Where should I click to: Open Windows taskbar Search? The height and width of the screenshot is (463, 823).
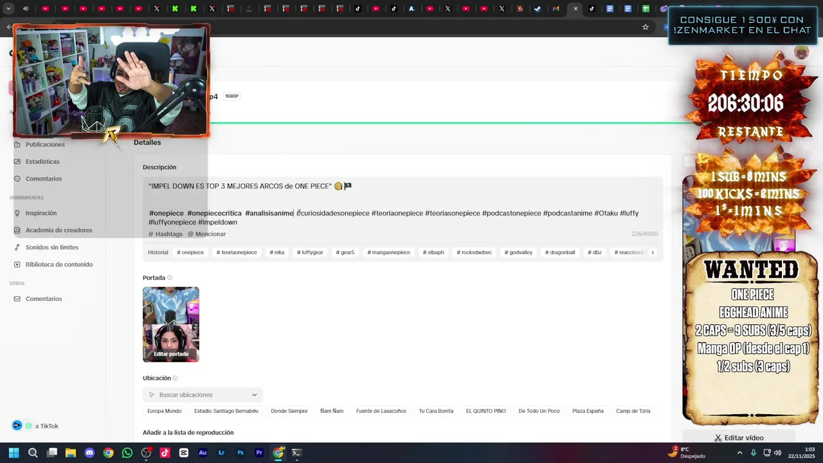pos(33,453)
